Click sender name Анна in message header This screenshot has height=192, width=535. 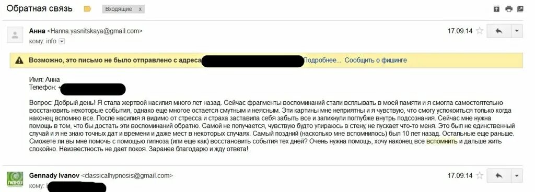click(37, 31)
